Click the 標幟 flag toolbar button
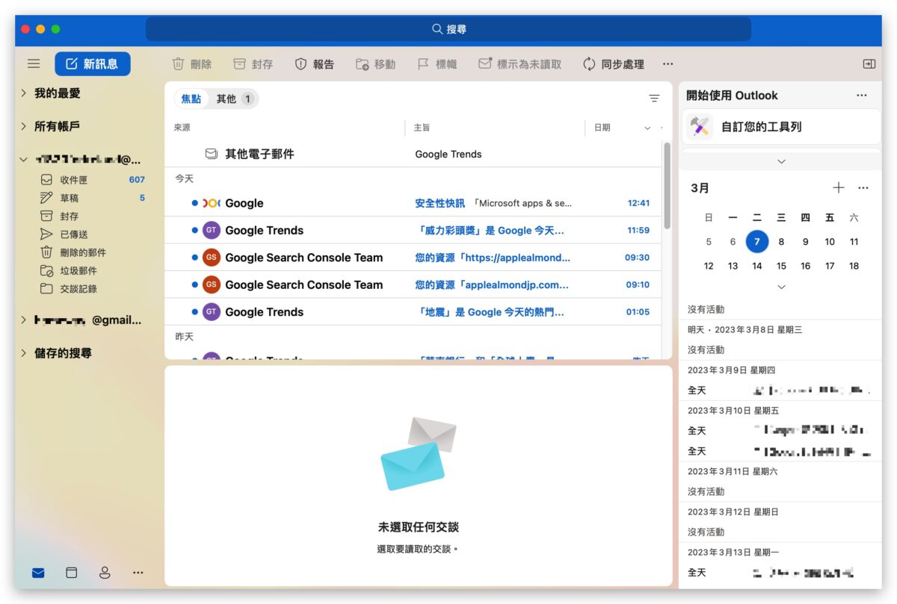 437,64
